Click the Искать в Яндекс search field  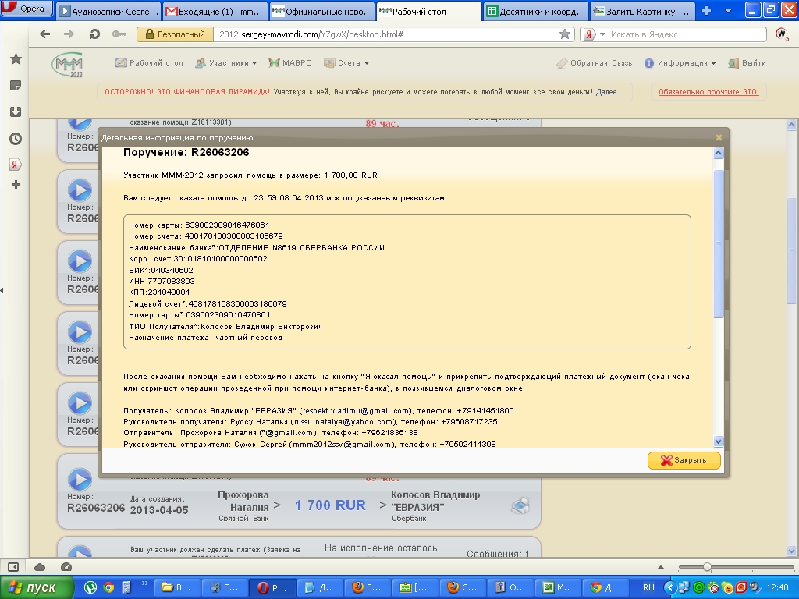point(687,34)
